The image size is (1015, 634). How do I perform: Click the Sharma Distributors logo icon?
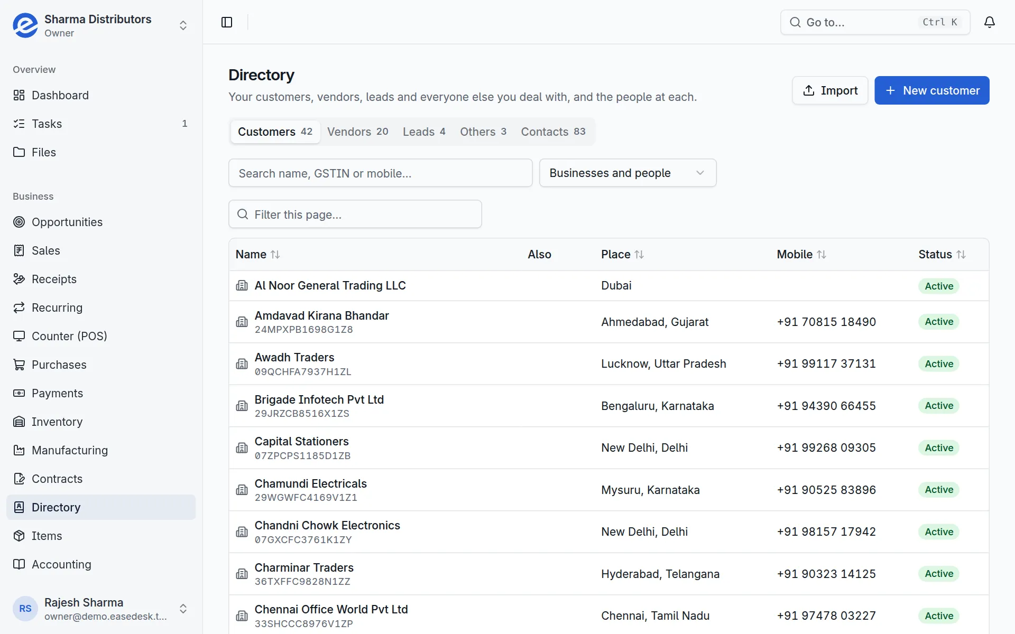(x=25, y=25)
